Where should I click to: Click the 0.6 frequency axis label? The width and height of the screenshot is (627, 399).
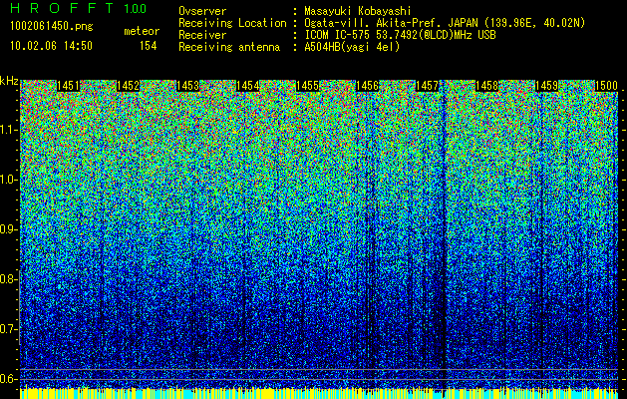coord(8,379)
